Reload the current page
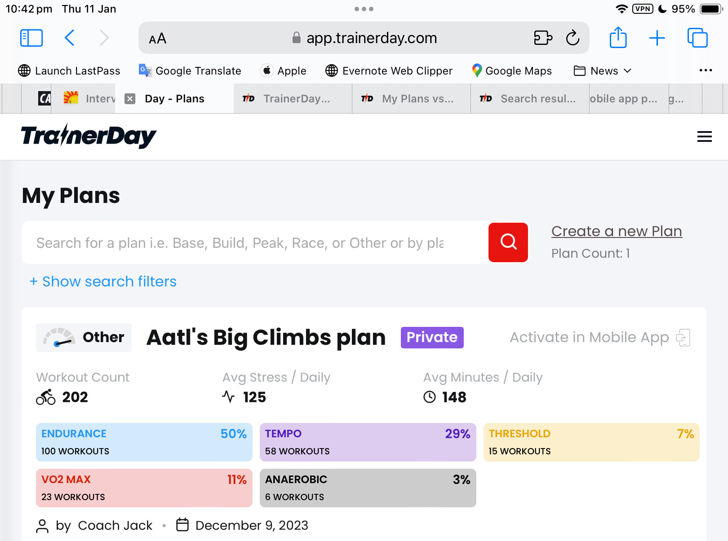The width and height of the screenshot is (728, 541). pos(573,38)
